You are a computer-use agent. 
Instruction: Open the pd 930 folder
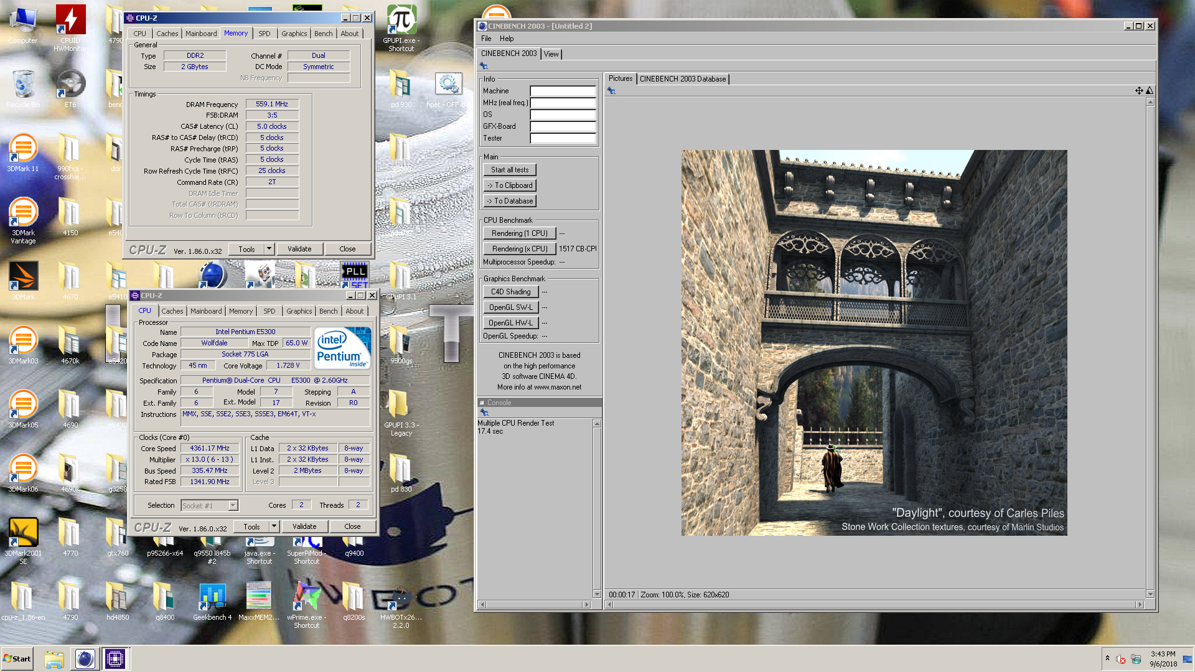(x=401, y=88)
